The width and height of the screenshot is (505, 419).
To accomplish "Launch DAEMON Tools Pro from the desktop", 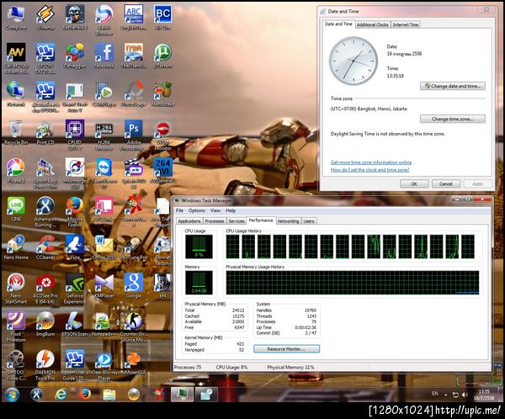I will point(45,365).
